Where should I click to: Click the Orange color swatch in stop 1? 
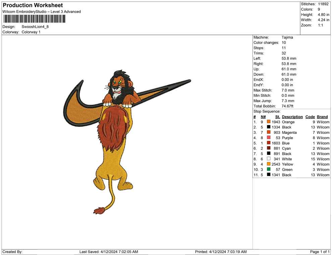point(269,122)
